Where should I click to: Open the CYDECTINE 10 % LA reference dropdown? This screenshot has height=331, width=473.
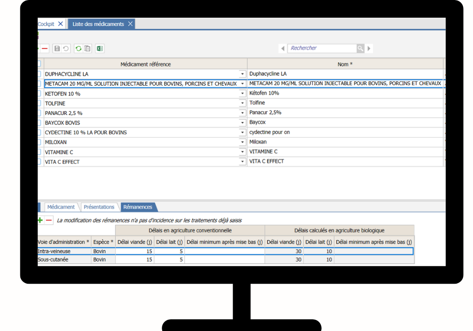pyautogui.click(x=242, y=132)
